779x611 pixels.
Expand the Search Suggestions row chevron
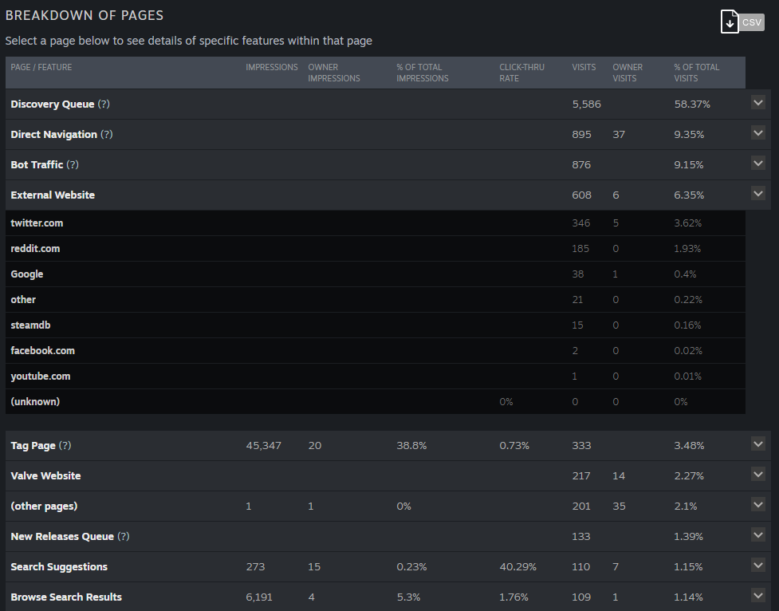(x=758, y=566)
